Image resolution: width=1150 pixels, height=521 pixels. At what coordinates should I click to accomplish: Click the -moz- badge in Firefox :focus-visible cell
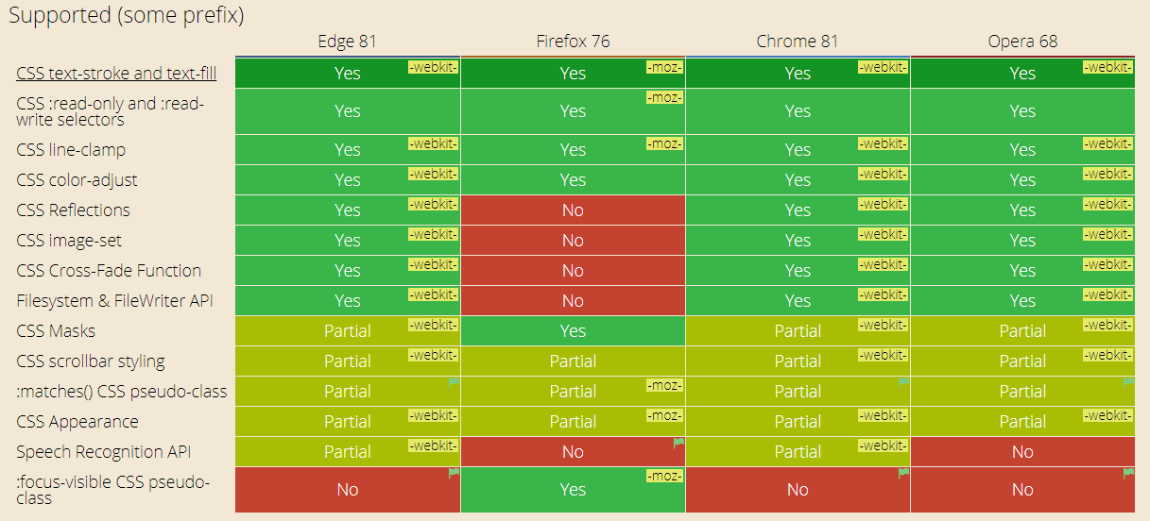pyautogui.click(x=664, y=476)
